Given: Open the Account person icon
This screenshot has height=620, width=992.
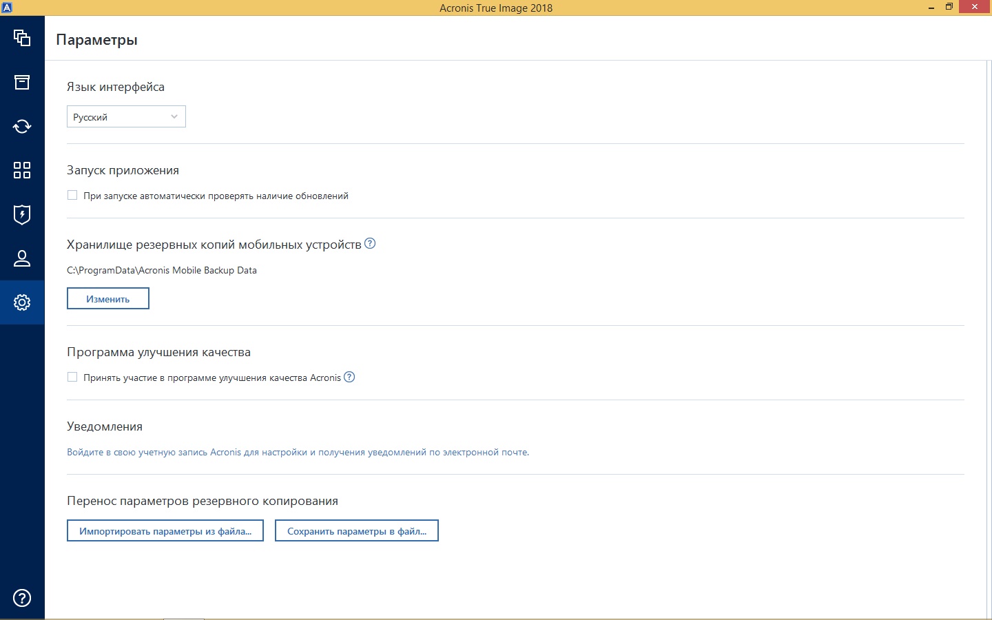Looking at the screenshot, I should (22, 258).
